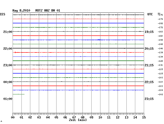The width and height of the screenshot is (164, 124).
Task: Click minute 07 on the bottom axis
Action: (x=74, y=117)
